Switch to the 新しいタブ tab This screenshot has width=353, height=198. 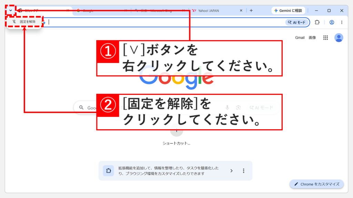(44, 11)
